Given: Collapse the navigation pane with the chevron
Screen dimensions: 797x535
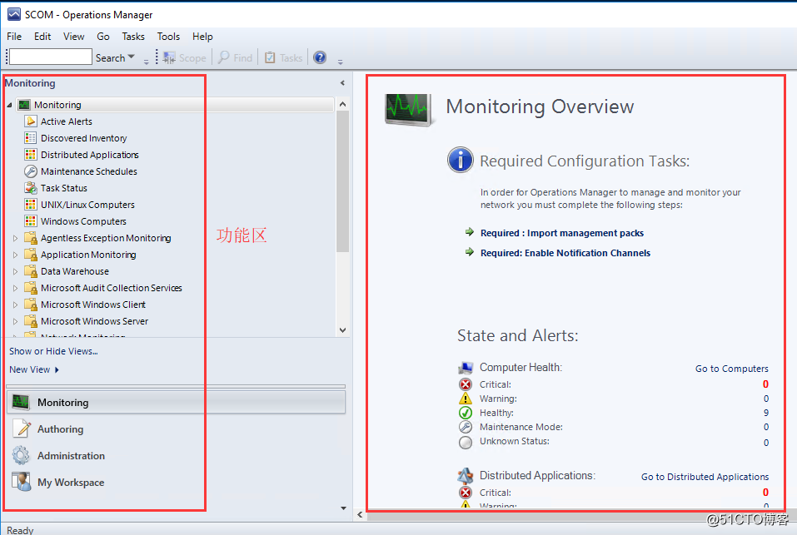Looking at the screenshot, I should pos(342,82).
